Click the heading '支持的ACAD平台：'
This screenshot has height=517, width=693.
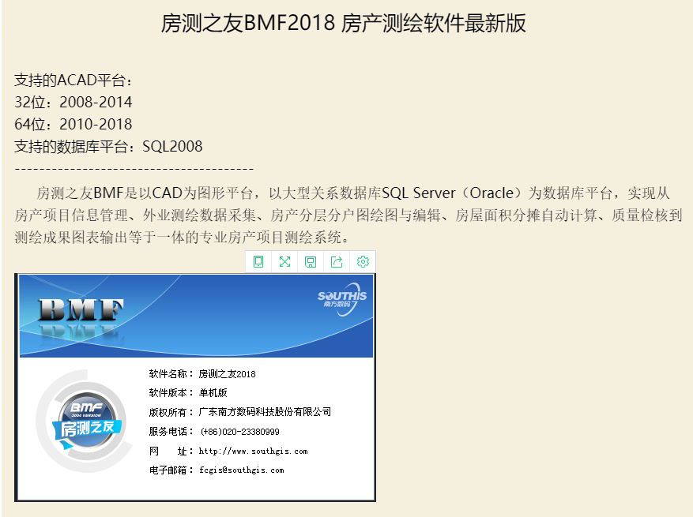coord(73,81)
